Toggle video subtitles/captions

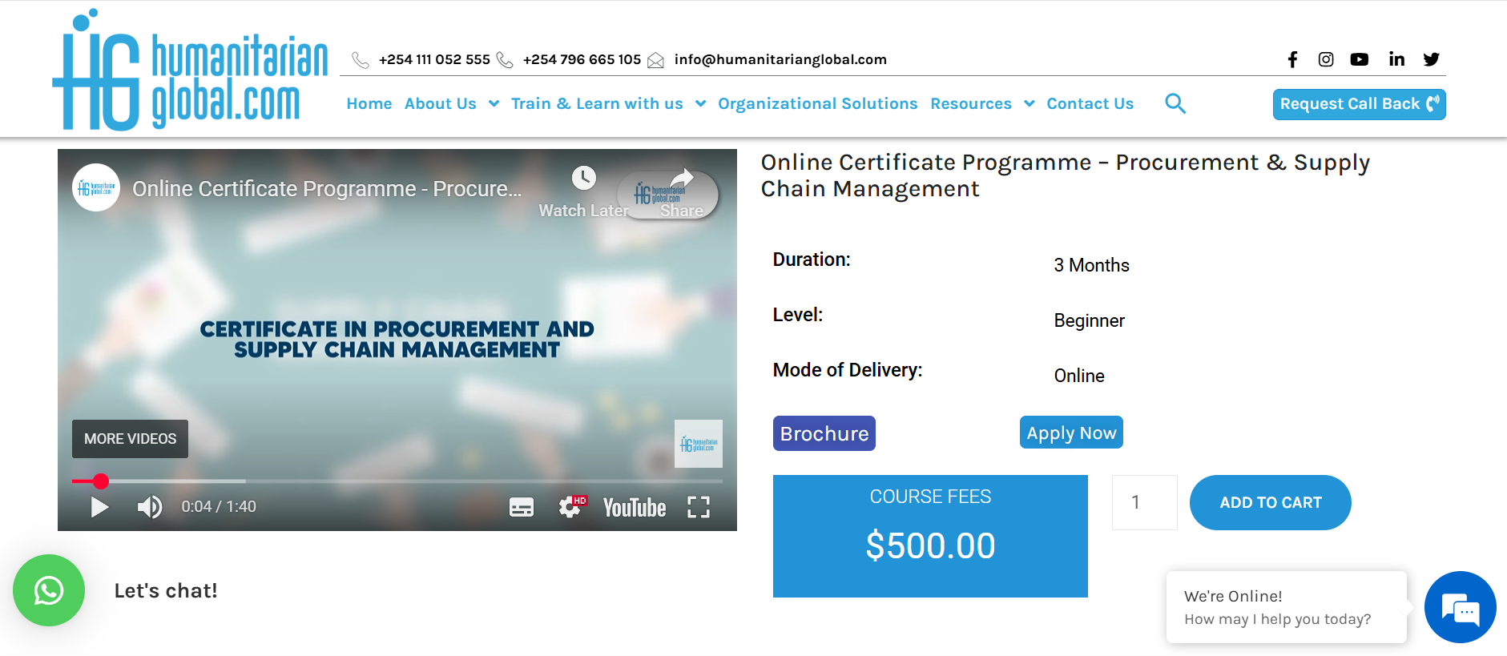(522, 507)
